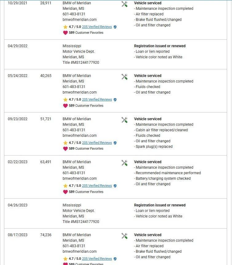Screen dimensions: 232x265
Task: Open 205 Verified Reviews link for the 05/24/2022 service
Action: pos(97,100)
